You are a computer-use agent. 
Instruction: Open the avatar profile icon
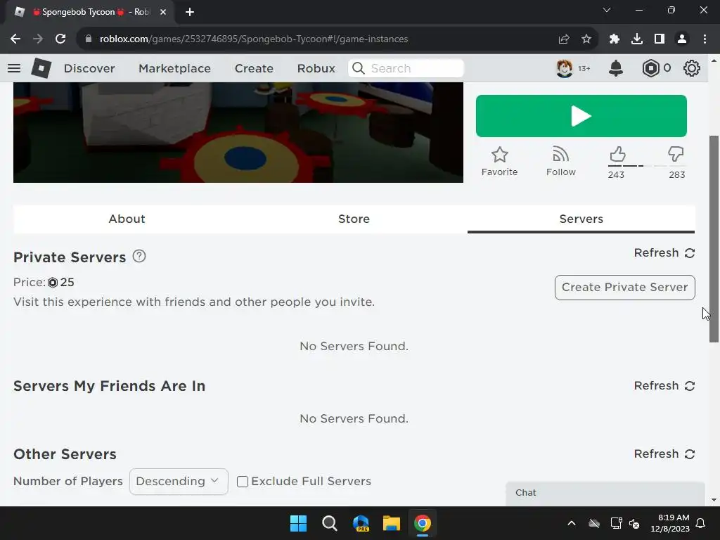565,68
